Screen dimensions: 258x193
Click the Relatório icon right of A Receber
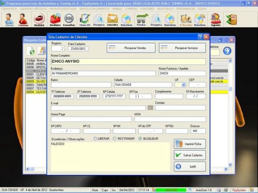200,20
